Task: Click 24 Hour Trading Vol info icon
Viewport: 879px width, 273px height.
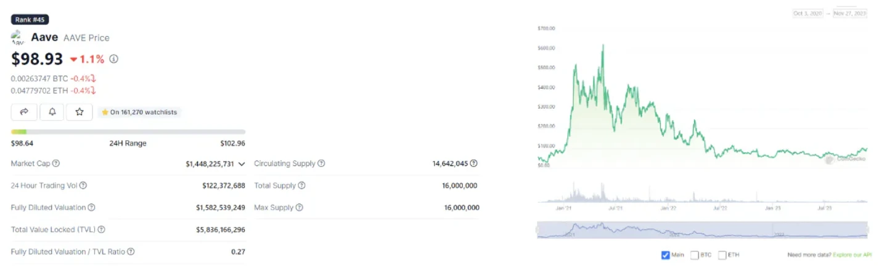Action: click(83, 185)
